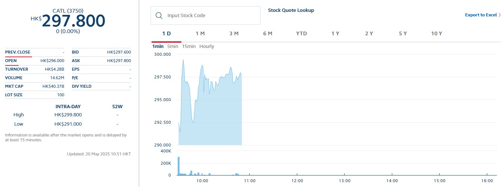Switch to the 3 M range tab

(234, 33)
